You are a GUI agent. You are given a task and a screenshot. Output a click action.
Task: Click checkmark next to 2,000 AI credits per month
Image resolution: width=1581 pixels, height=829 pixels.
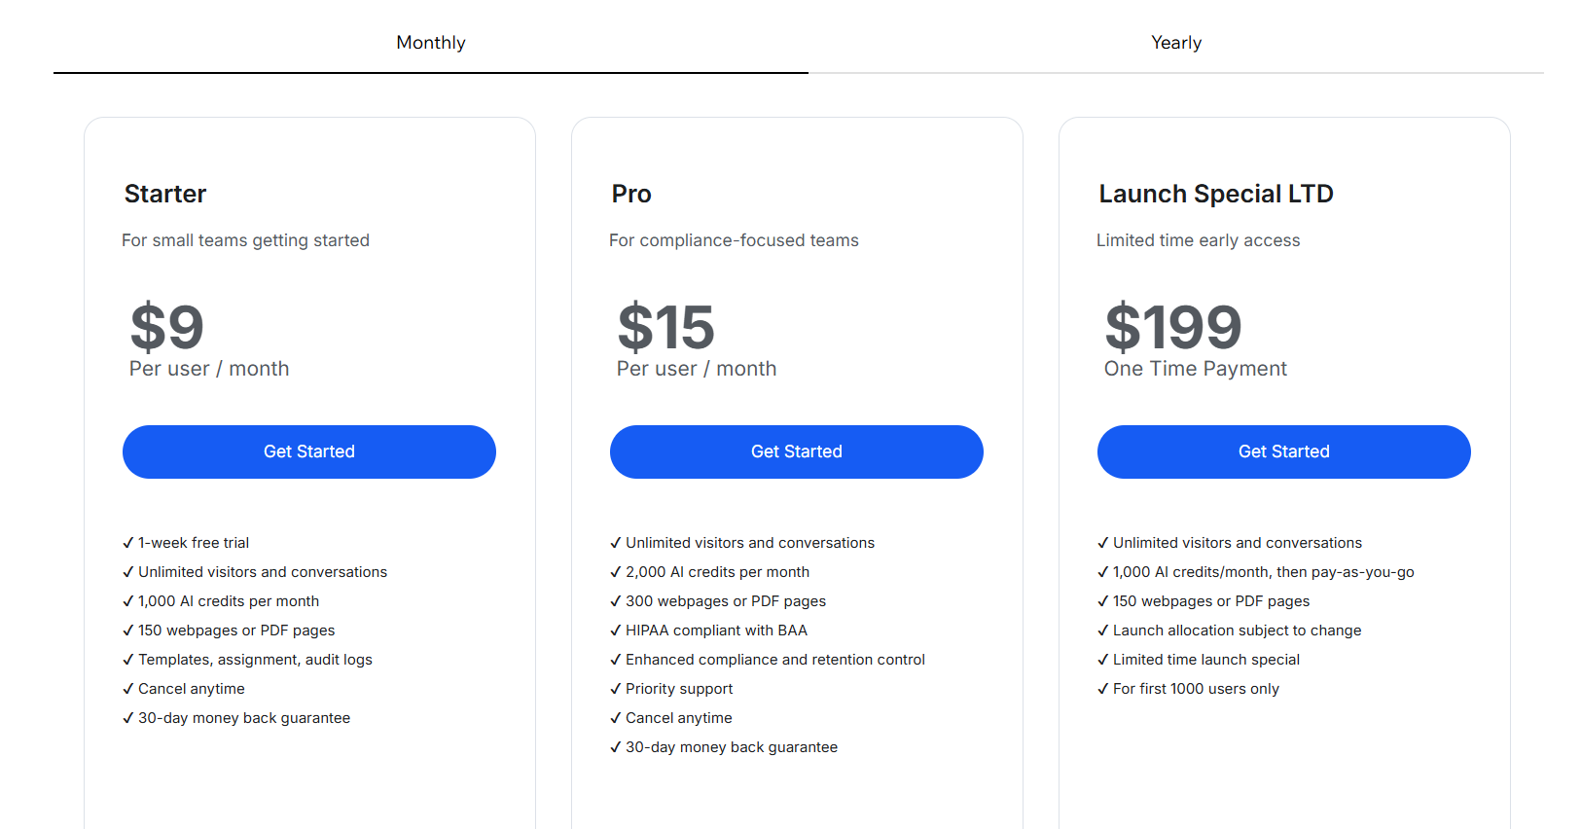point(616,572)
